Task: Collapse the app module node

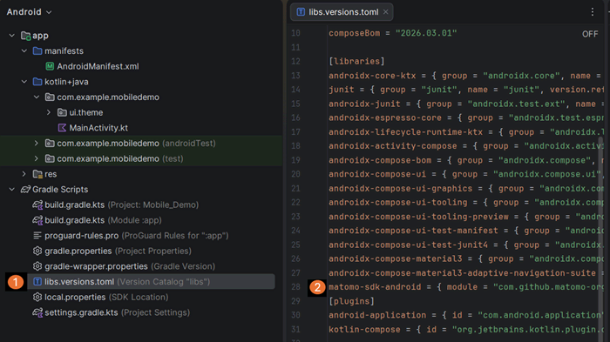Action: click(12, 36)
